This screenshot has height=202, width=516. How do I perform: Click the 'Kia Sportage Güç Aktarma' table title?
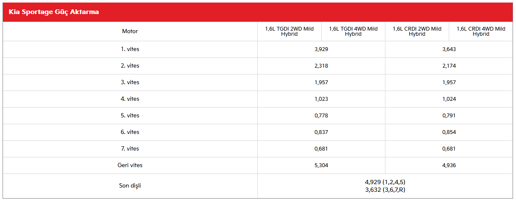tap(54, 12)
